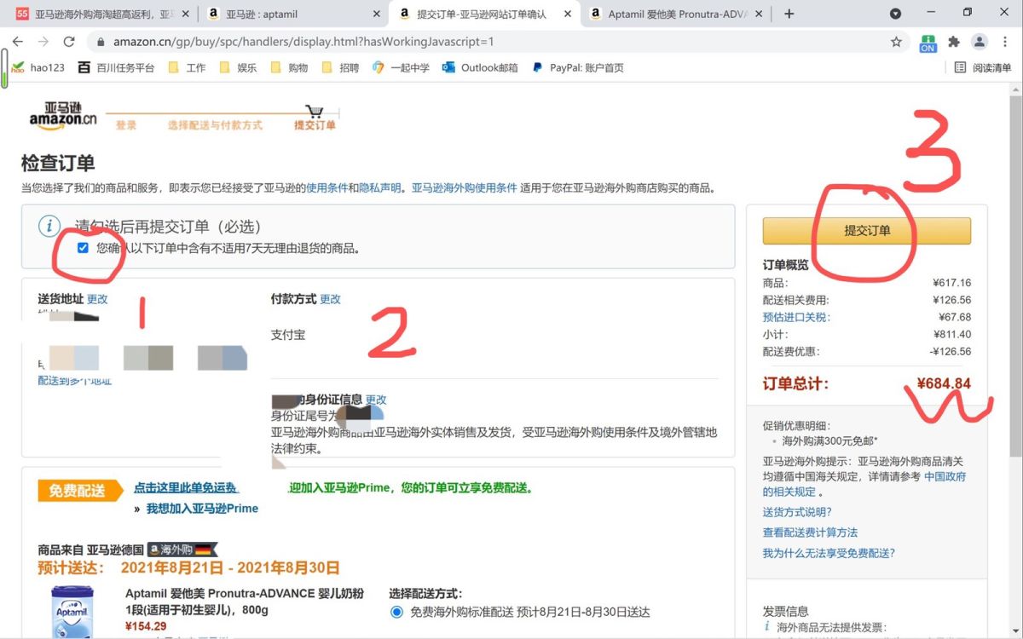Open the 送货方式说明? link
The height and width of the screenshot is (639, 1023).
click(797, 512)
